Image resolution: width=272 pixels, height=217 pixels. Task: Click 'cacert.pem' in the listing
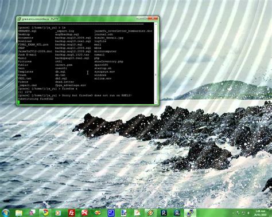(64, 65)
